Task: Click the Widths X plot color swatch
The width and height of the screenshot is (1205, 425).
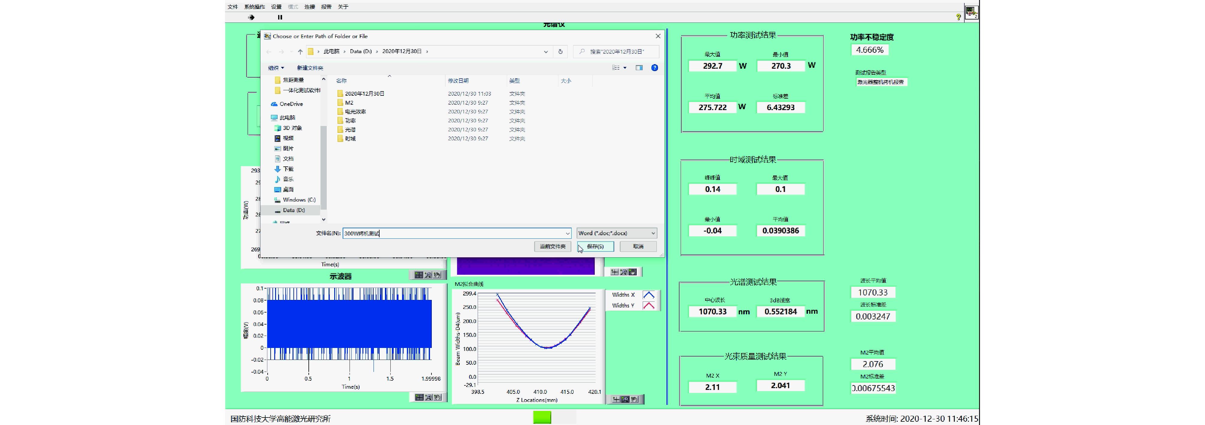Action: (648, 295)
